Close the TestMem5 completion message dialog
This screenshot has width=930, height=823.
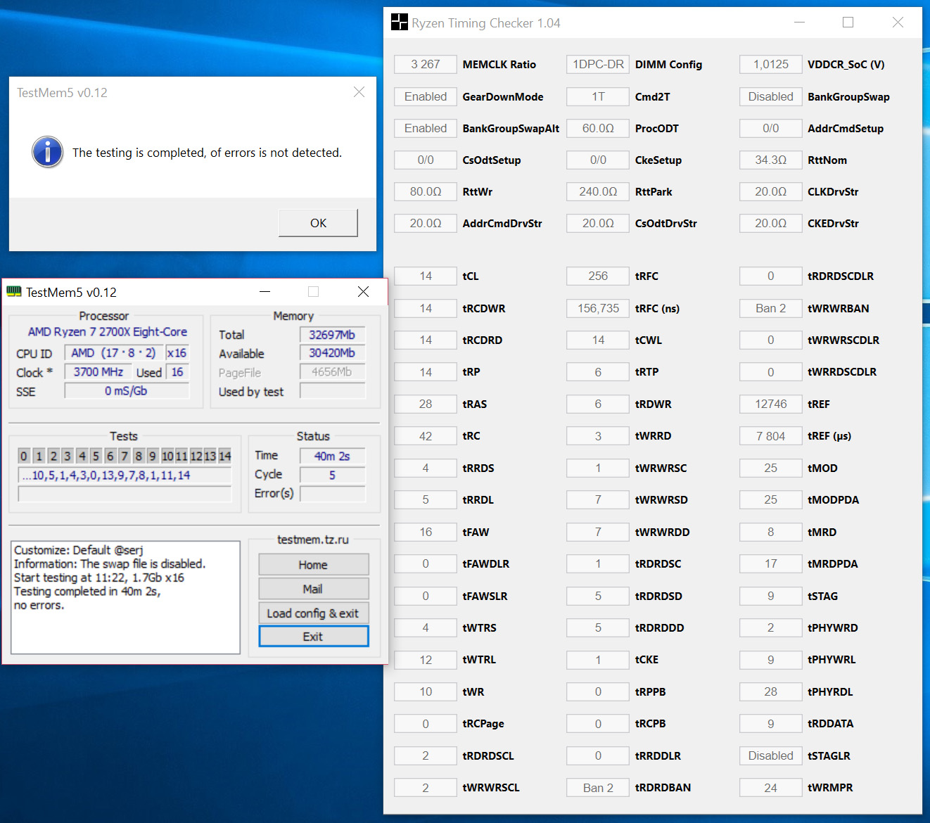(359, 92)
